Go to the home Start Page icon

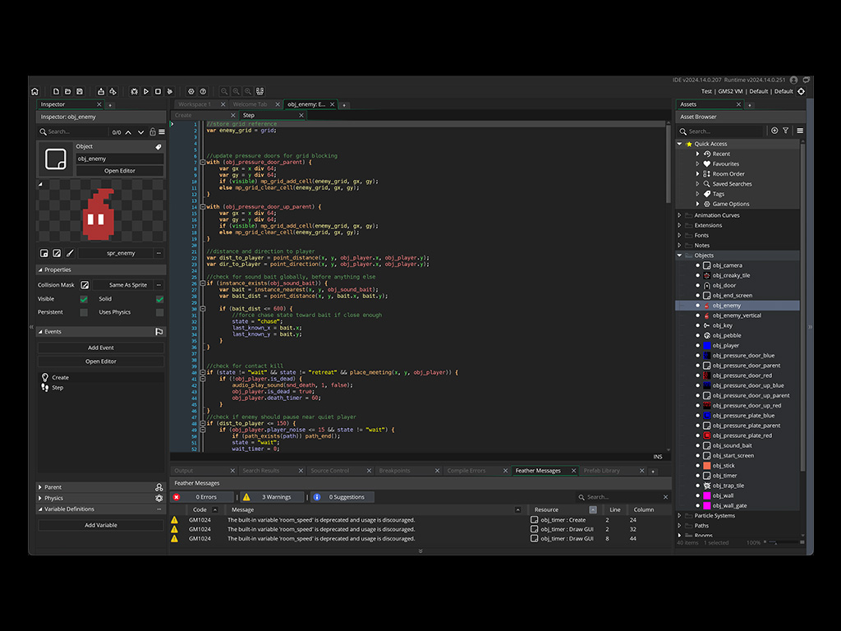(34, 91)
